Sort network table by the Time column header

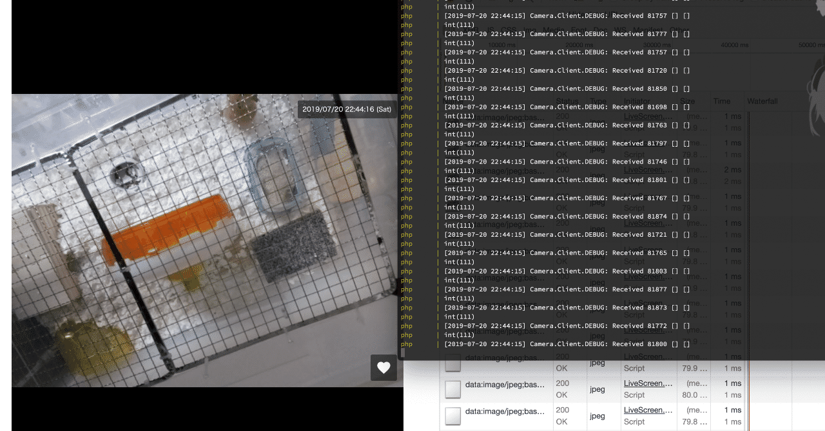click(722, 101)
